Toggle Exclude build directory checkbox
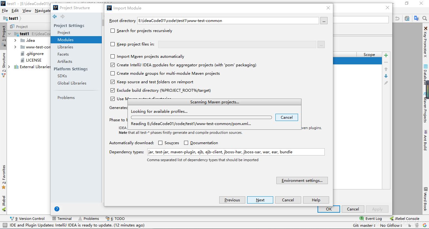 (x=112, y=90)
